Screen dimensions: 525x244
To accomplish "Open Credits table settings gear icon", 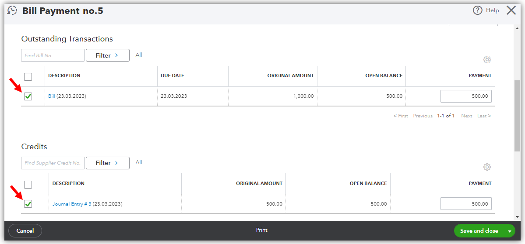I will (x=487, y=167).
